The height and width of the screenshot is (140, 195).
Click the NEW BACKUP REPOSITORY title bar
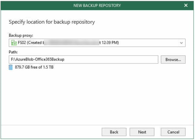click(97, 6)
